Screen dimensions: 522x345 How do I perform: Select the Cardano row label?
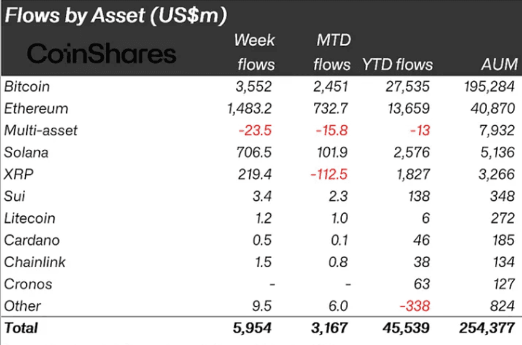tap(31, 240)
